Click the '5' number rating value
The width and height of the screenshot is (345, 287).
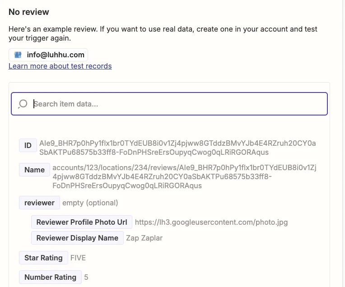(86, 277)
